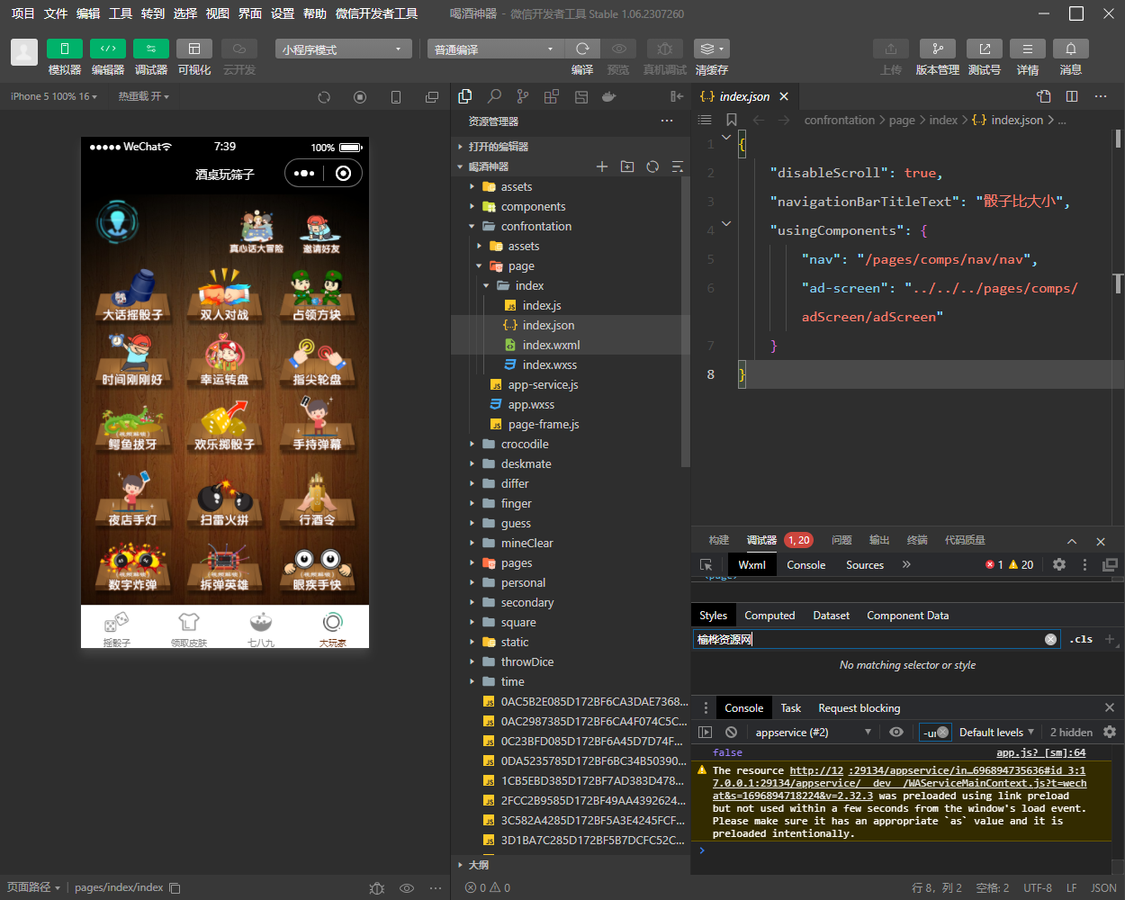Open the 拆弹英雄 game icon

click(224, 566)
